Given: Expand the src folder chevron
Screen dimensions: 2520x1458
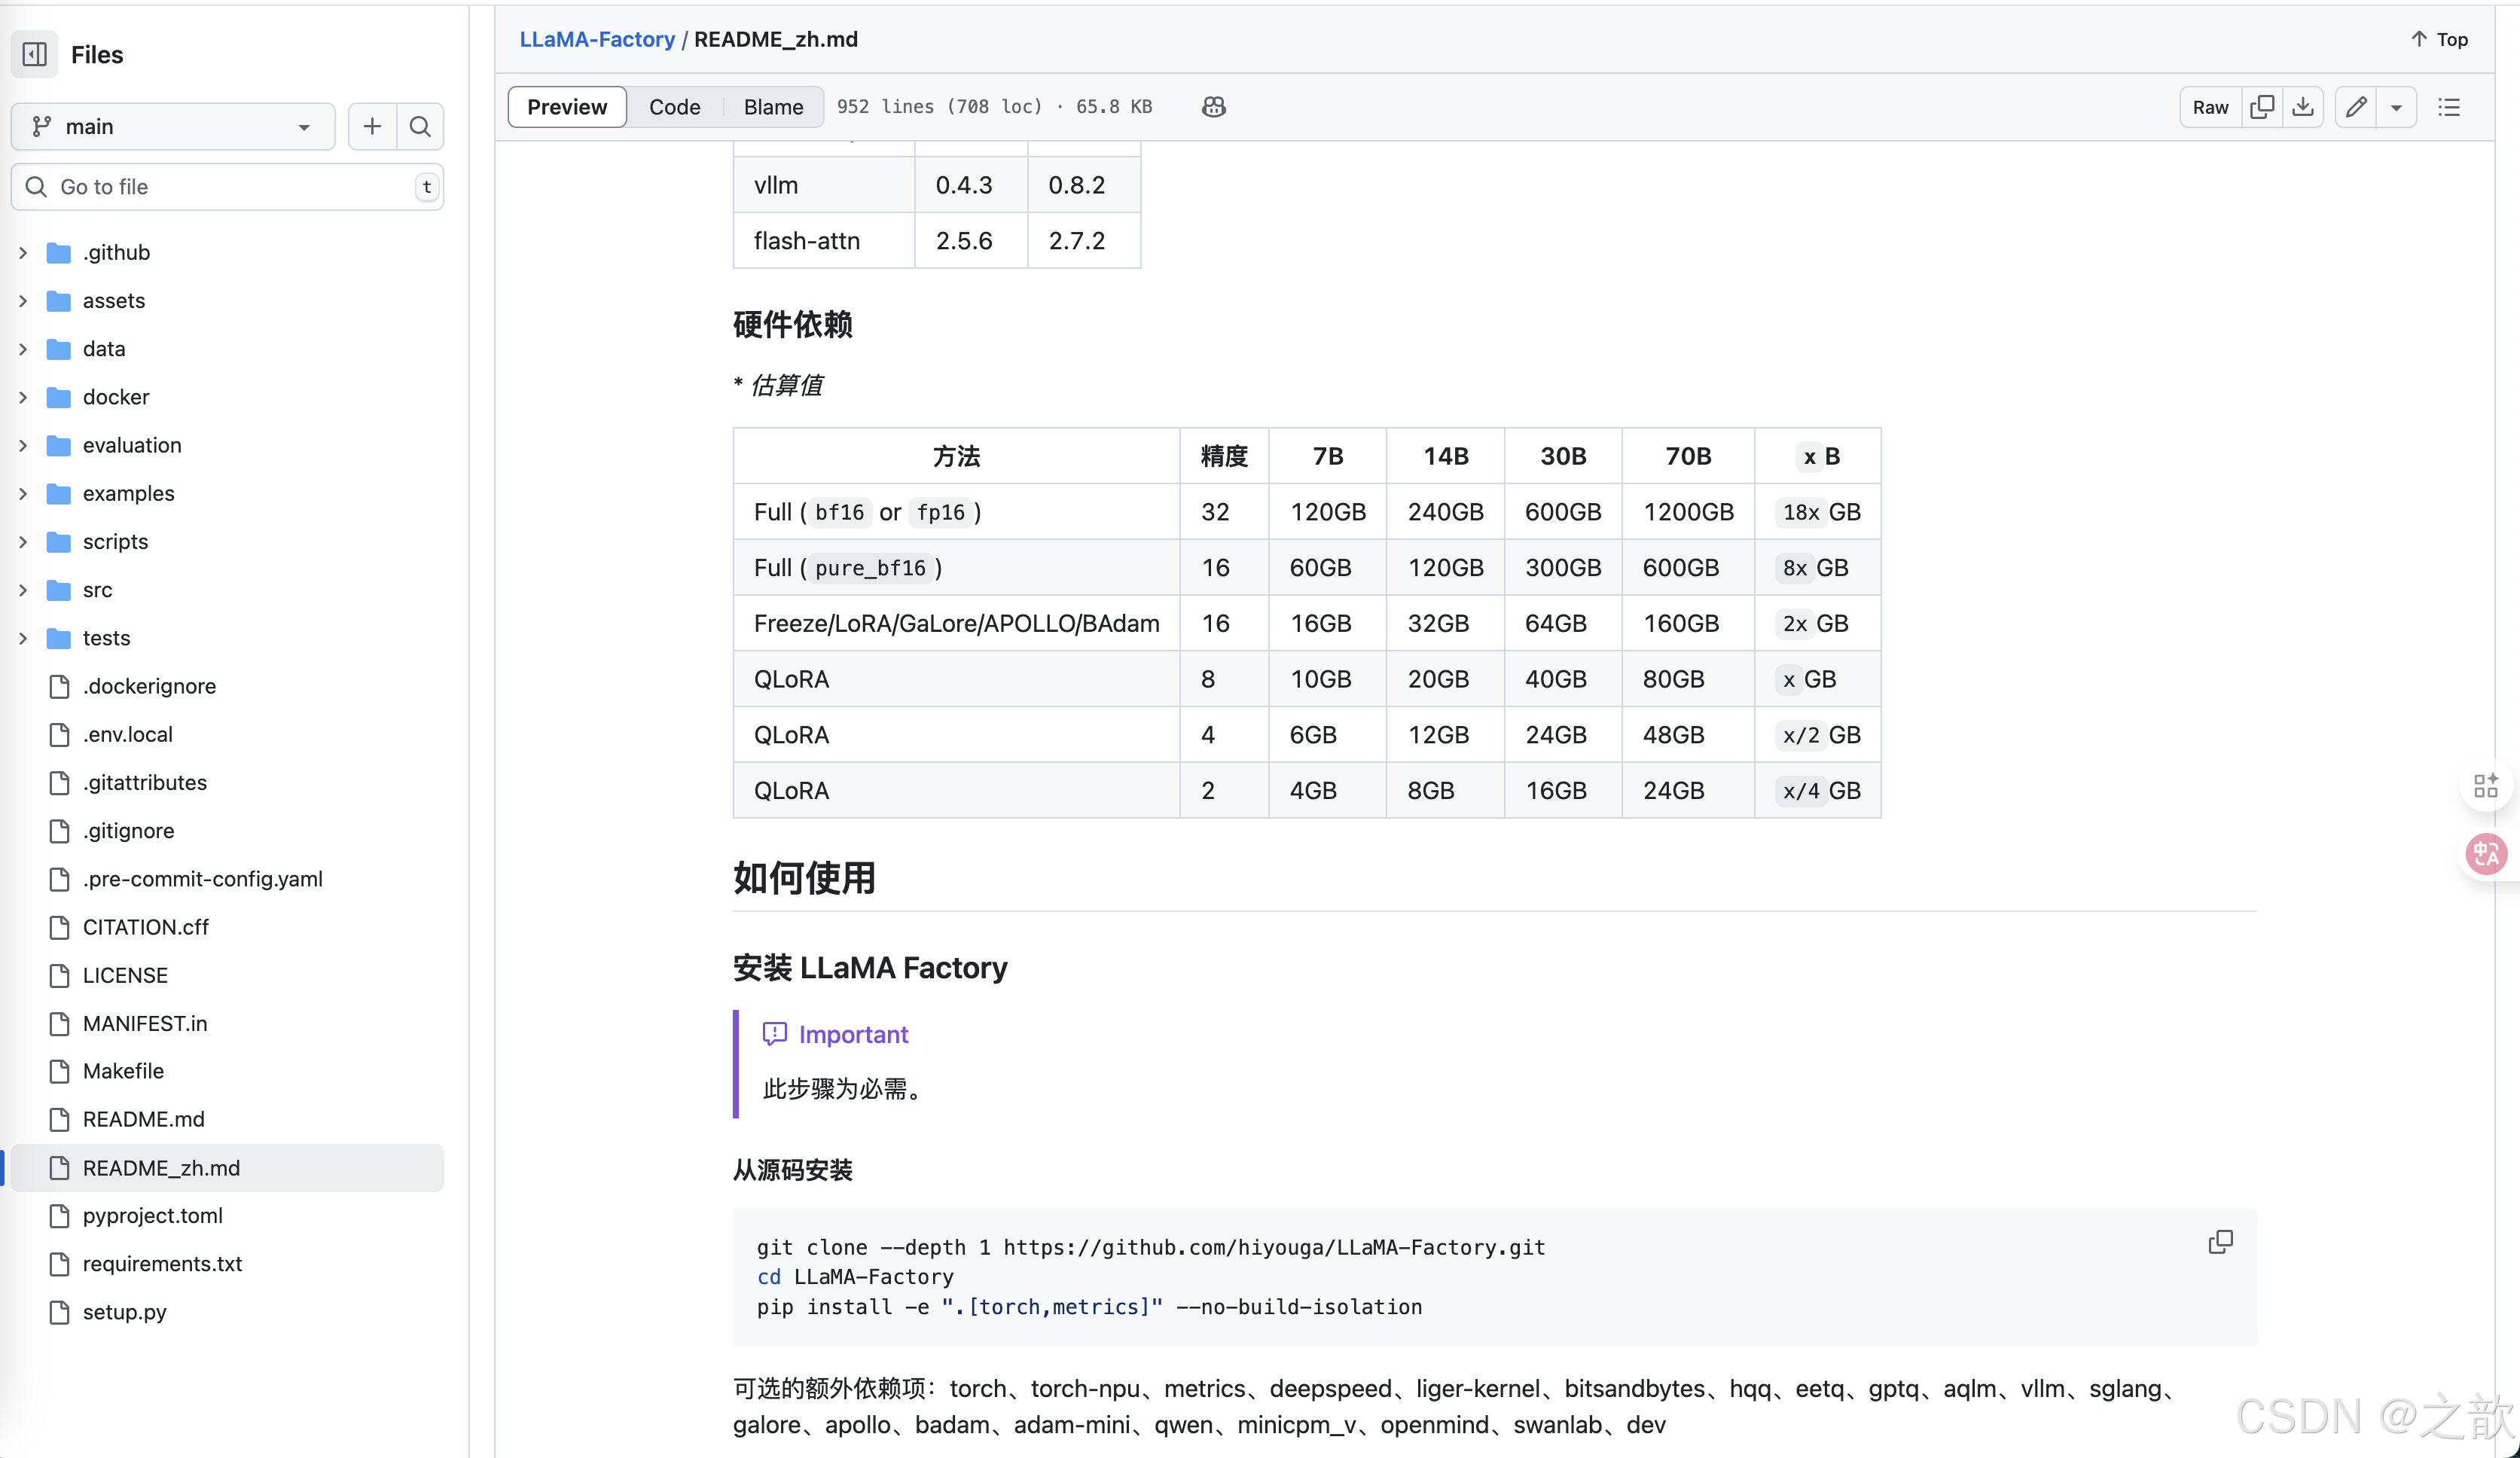Looking at the screenshot, I should click(x=24, y=590).
